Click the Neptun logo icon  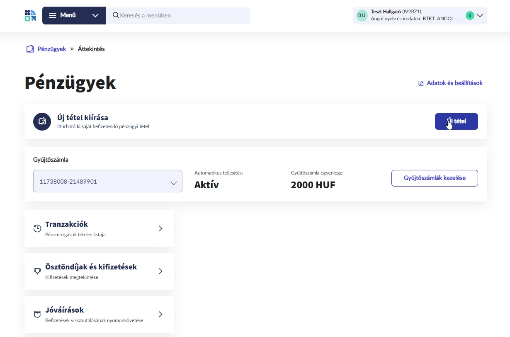[x=30, y=15]
